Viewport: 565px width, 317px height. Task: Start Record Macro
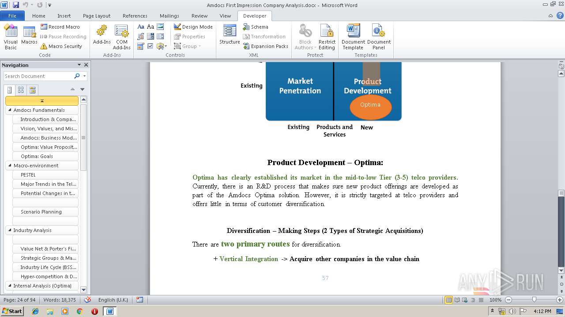coord(60,27)
